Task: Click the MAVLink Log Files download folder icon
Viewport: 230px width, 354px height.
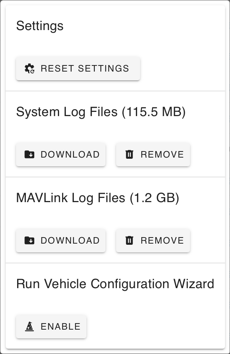Action: 29,241
